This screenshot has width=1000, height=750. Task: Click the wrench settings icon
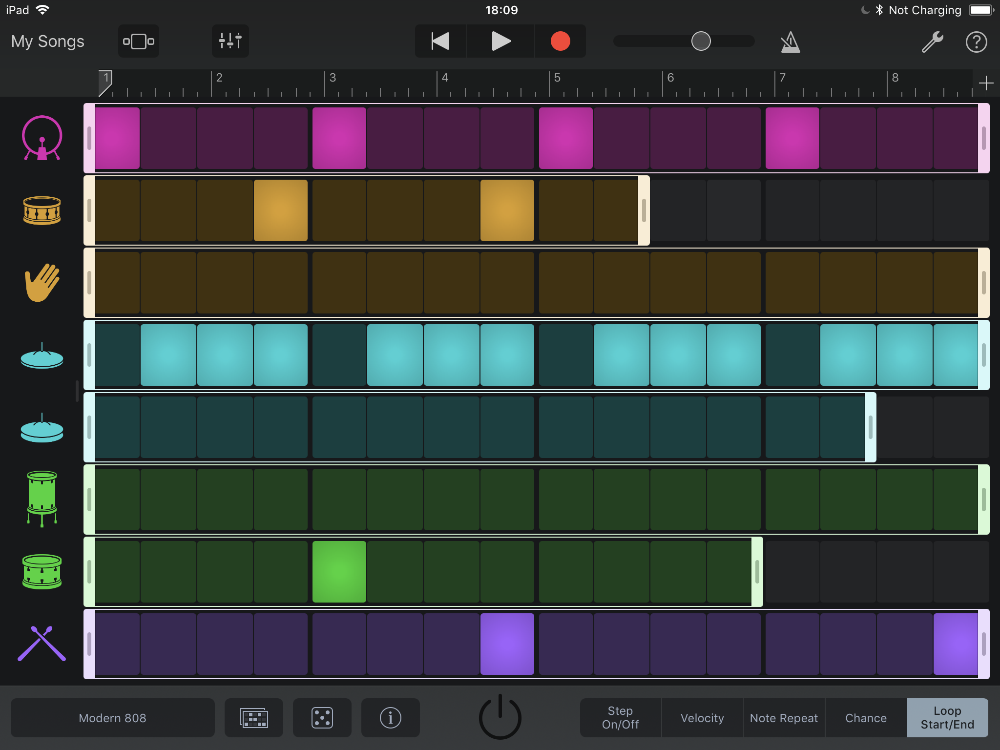[x=934, y=40]
